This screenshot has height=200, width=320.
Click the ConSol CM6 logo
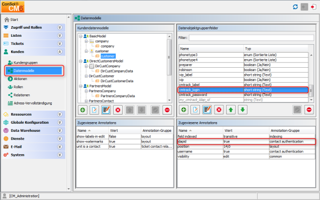[x=13, y=7]
